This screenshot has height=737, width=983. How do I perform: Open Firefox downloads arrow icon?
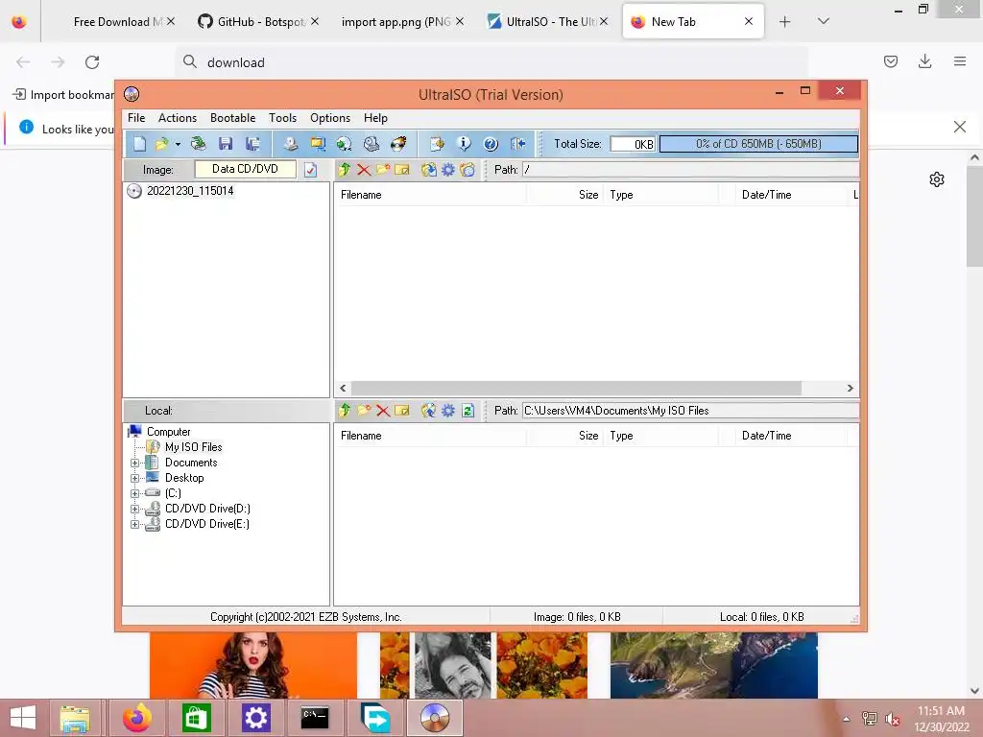coord(924,61)
